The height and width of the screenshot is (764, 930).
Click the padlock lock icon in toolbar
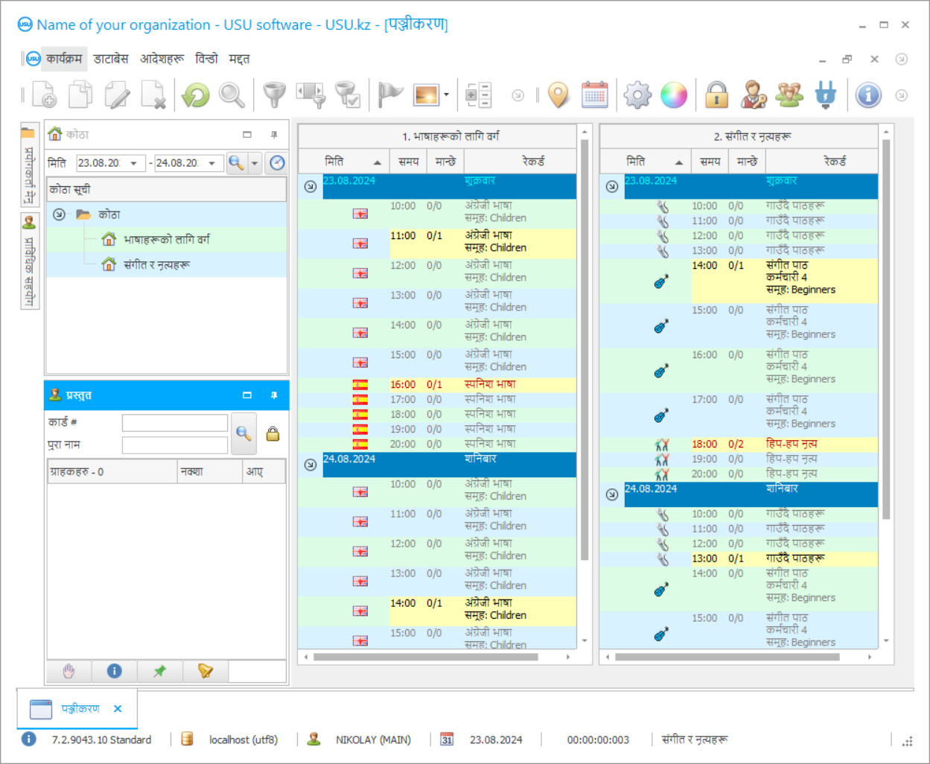coord(716,95)
